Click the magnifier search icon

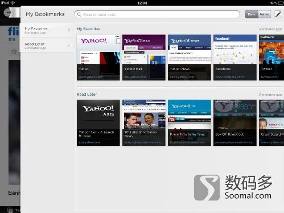coord(79,14)
